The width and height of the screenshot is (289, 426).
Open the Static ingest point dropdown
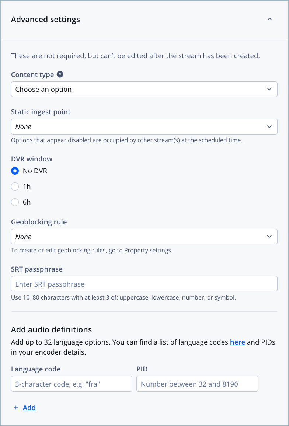pyautogui.click(x=144, y=126)
